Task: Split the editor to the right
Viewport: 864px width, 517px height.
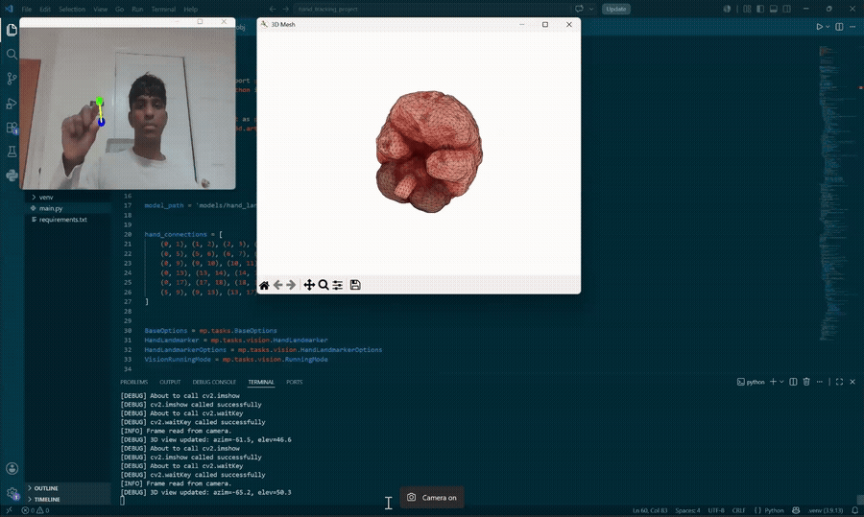Action: tap(839, 27)
